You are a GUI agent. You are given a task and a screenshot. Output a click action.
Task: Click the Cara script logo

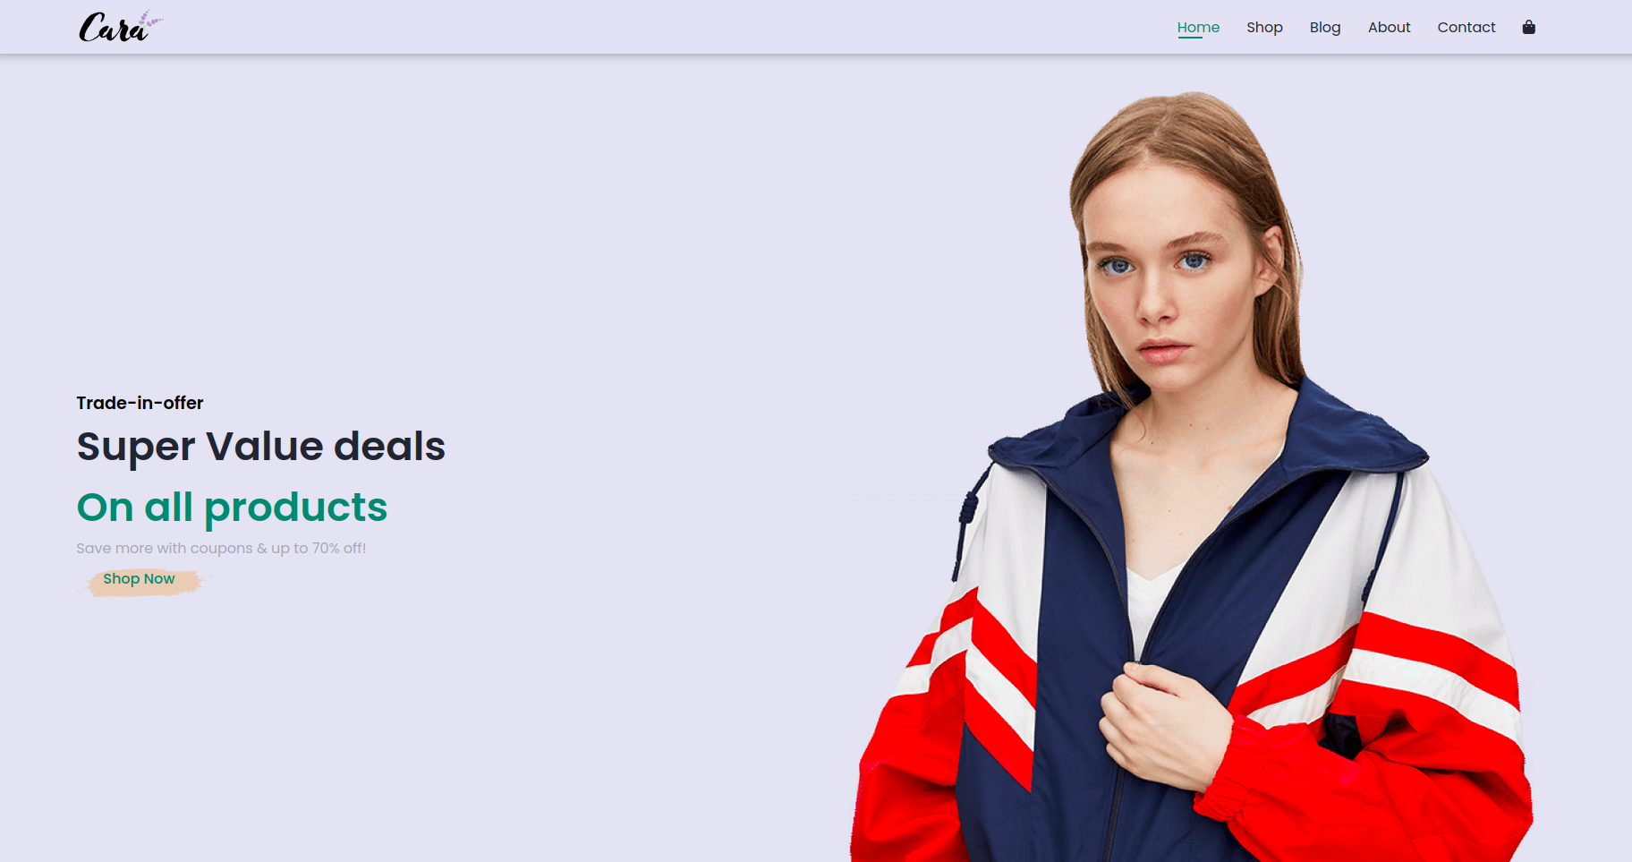(x=121, y=27)
